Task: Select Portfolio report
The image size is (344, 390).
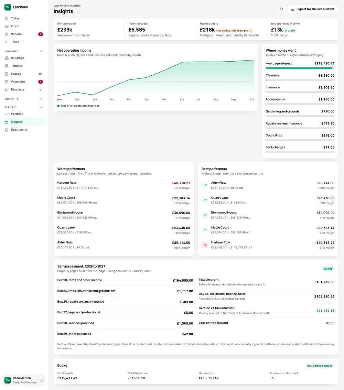Action: 24,114
